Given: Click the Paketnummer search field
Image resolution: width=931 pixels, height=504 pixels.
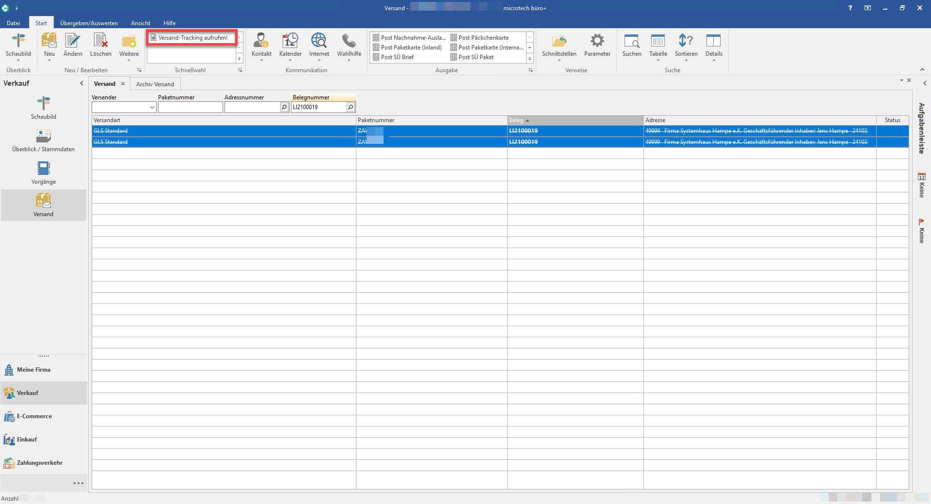Looking at the screenshot, I should pyautogui.click(x=190, y=108).
